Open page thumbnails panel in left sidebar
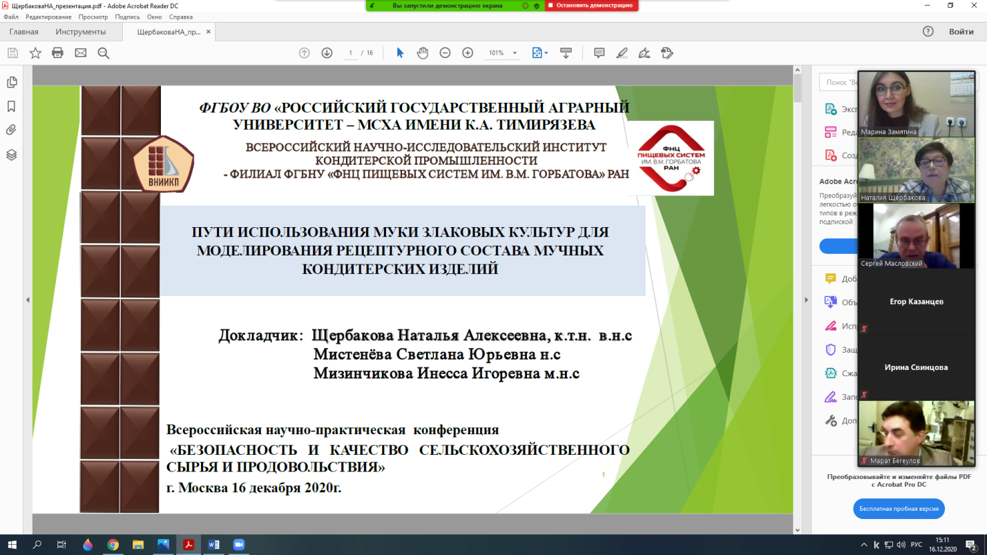 tap(12, 82)
